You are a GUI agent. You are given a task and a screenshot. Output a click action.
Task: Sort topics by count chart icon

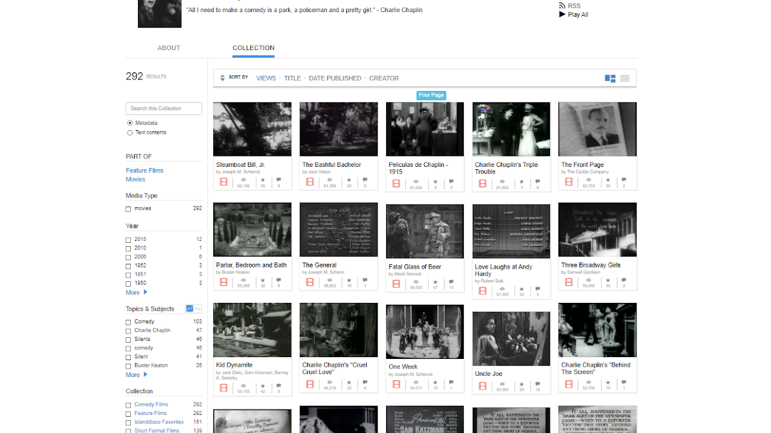190,309
